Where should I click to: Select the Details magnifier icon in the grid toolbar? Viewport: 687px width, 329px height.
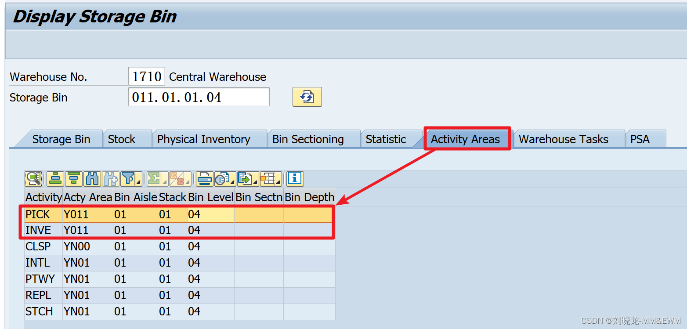pyautogui.click(x=34, y=179)
